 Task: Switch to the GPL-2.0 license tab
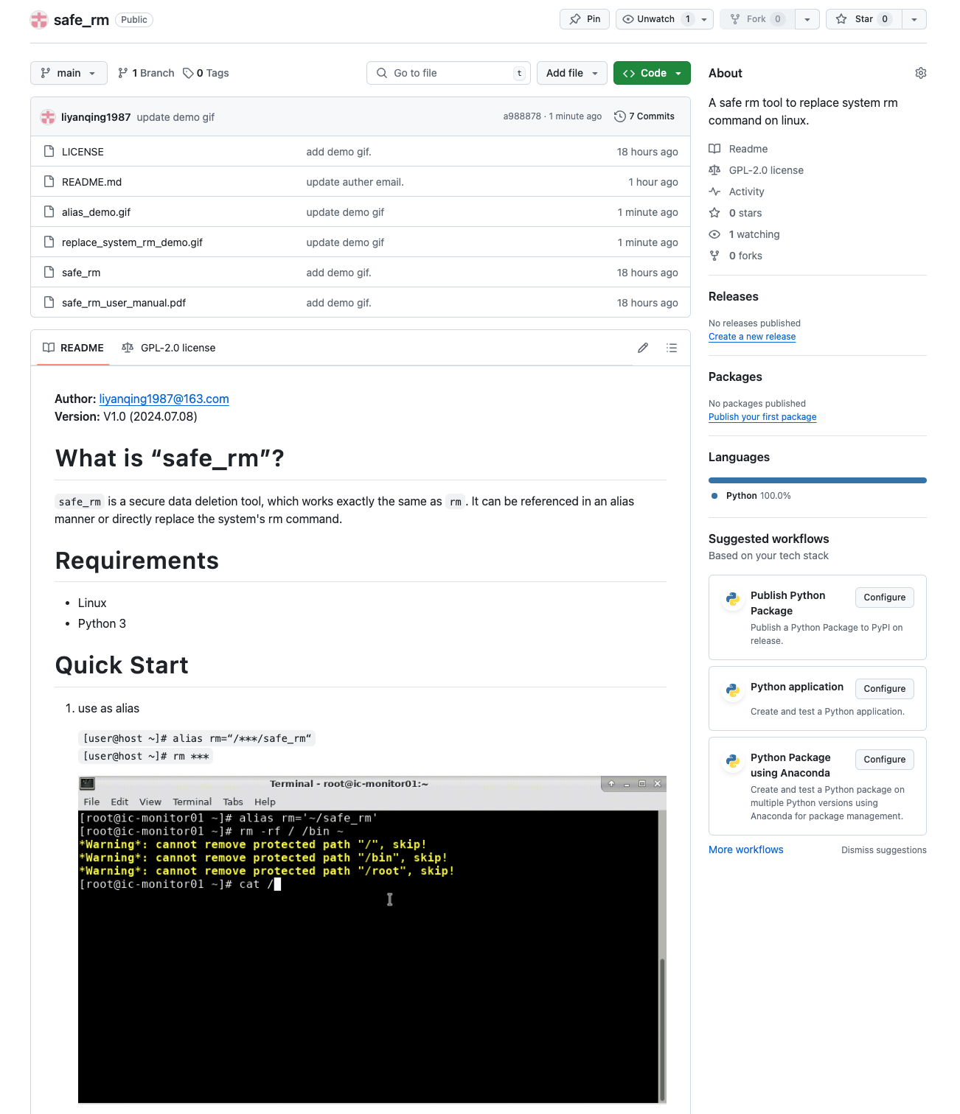pos(178,347)
